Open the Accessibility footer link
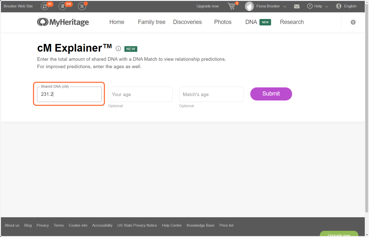 click(102, 225)
